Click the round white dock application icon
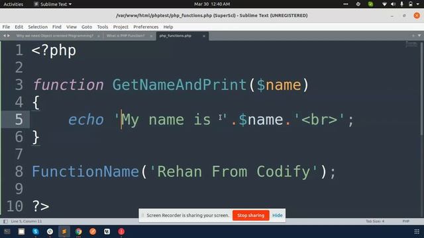The width and height of the screenshot is (424, 238). [x=50, y=231]
